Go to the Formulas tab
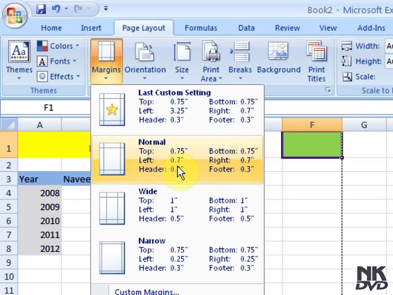The width and height of the screenshot is (393, 295). 201,28
